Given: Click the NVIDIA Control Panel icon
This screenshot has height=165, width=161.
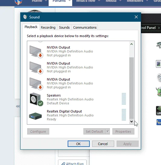Looking at the screenshot, I should (x=159, y=111).
